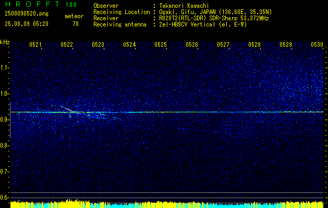Click the 2el-HB9CV Vertical antenna text
328x208 pixels.
187,24
